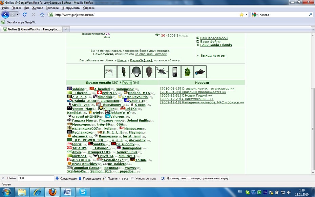Open the Windows Start button
This screenshot has width=315, height=197.
(x=6, y=192)
